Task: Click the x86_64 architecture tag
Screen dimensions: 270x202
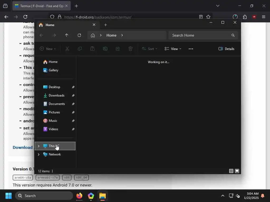Action: pyautogui.click(x=81, y=178)
